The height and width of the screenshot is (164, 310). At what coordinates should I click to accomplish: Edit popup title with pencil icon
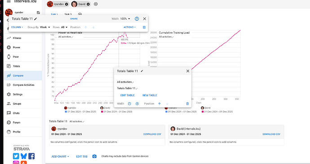pyautogui.click(x=142, y=71)
